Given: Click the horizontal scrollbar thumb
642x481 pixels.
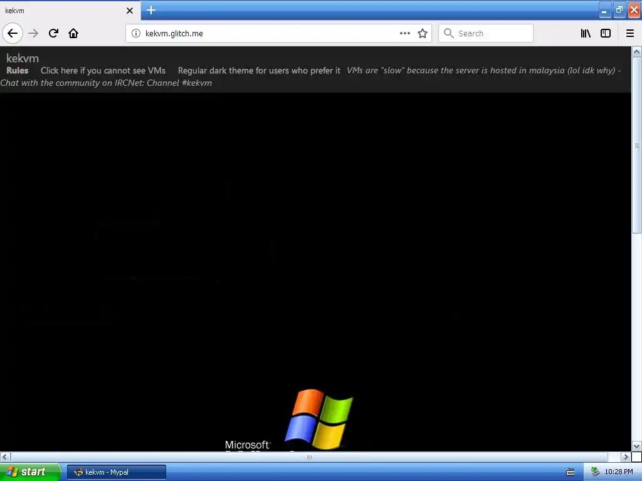Looking at the screenshot, I should tap(309, 457).
